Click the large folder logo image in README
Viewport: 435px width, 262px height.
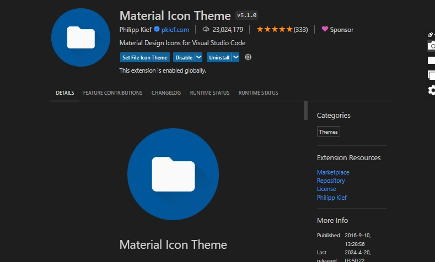173,174
